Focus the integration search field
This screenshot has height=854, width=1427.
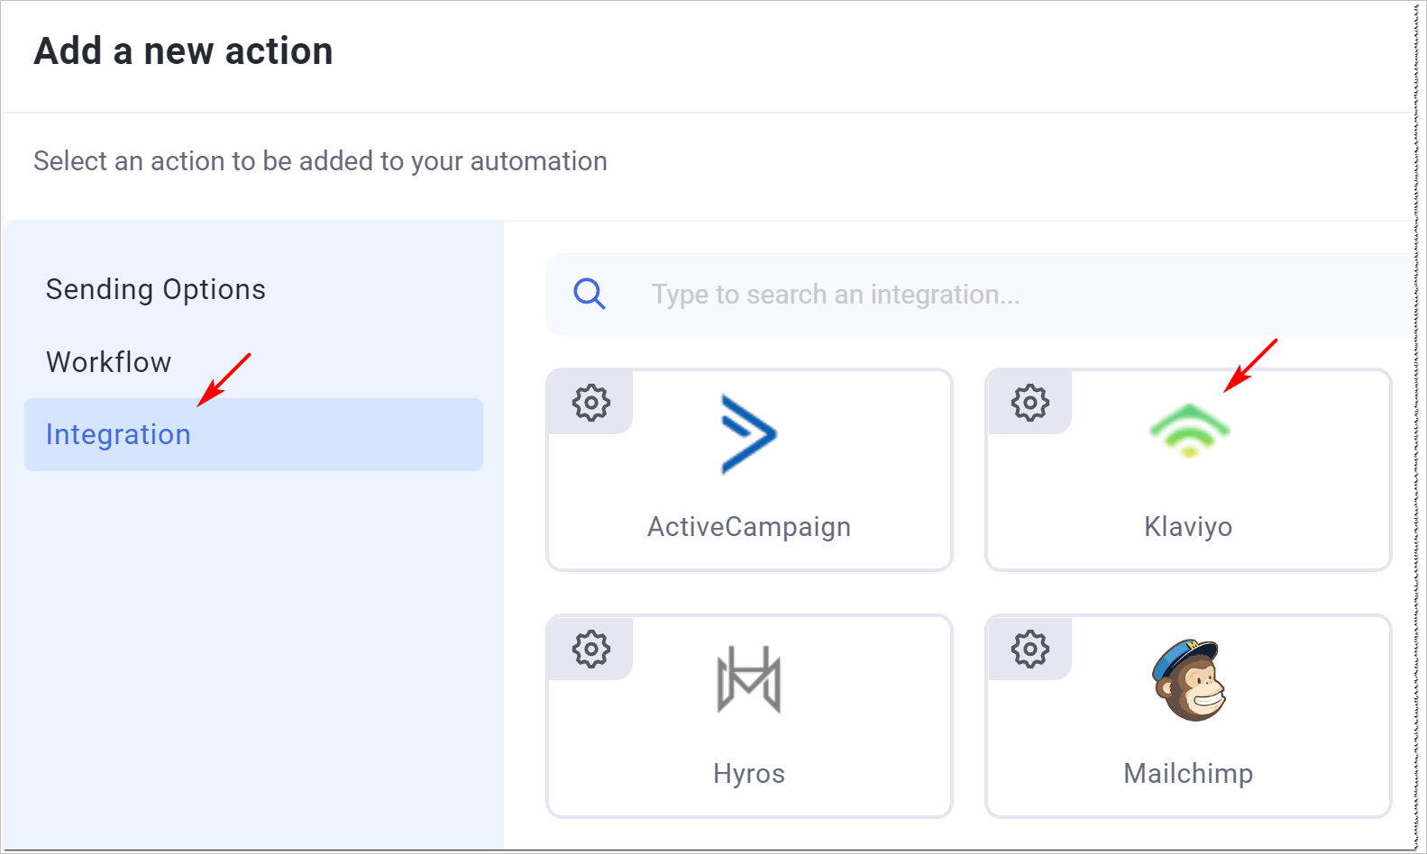(x=992, y=295)
